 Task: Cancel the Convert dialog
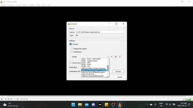(119, 77)
